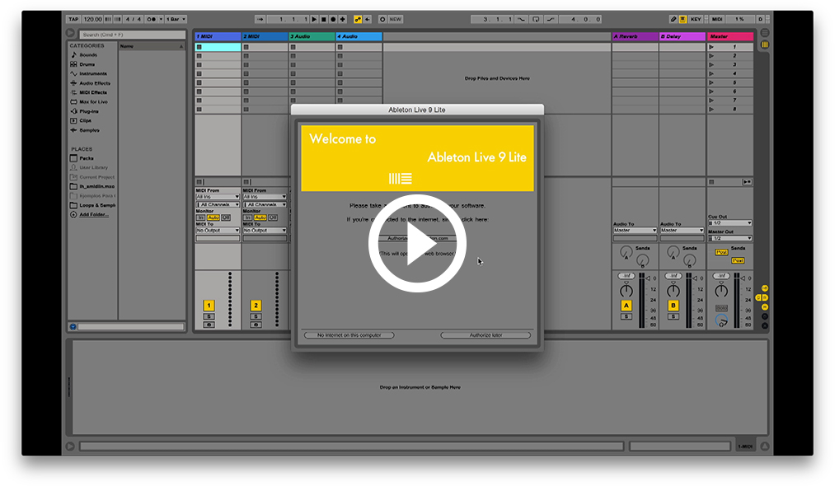This screenshot has width=835, height=486.
Task: Click the Max for Live icon
Action: click(x=74, y=101)
